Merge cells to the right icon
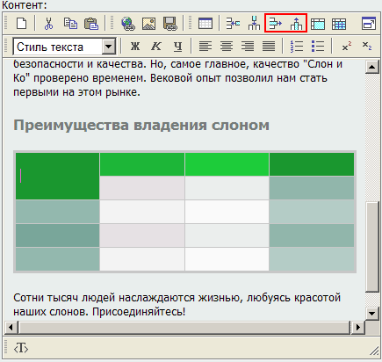Viewport: 382px width, 362px height. [275, 23]
